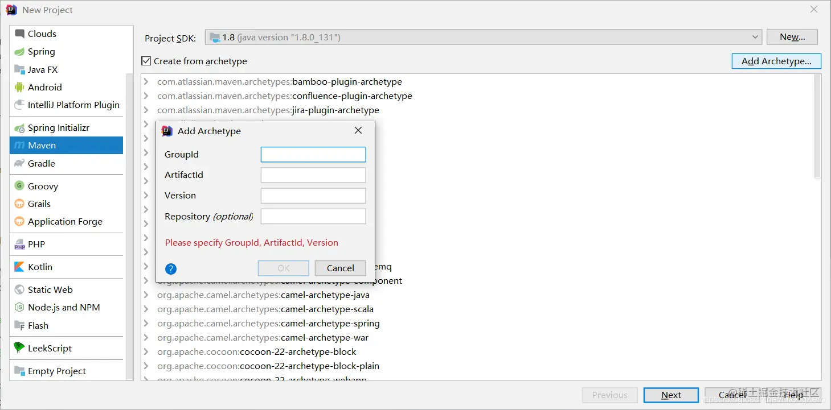Select Spring in project type list

pyautogui.click(x=66, y=51)
